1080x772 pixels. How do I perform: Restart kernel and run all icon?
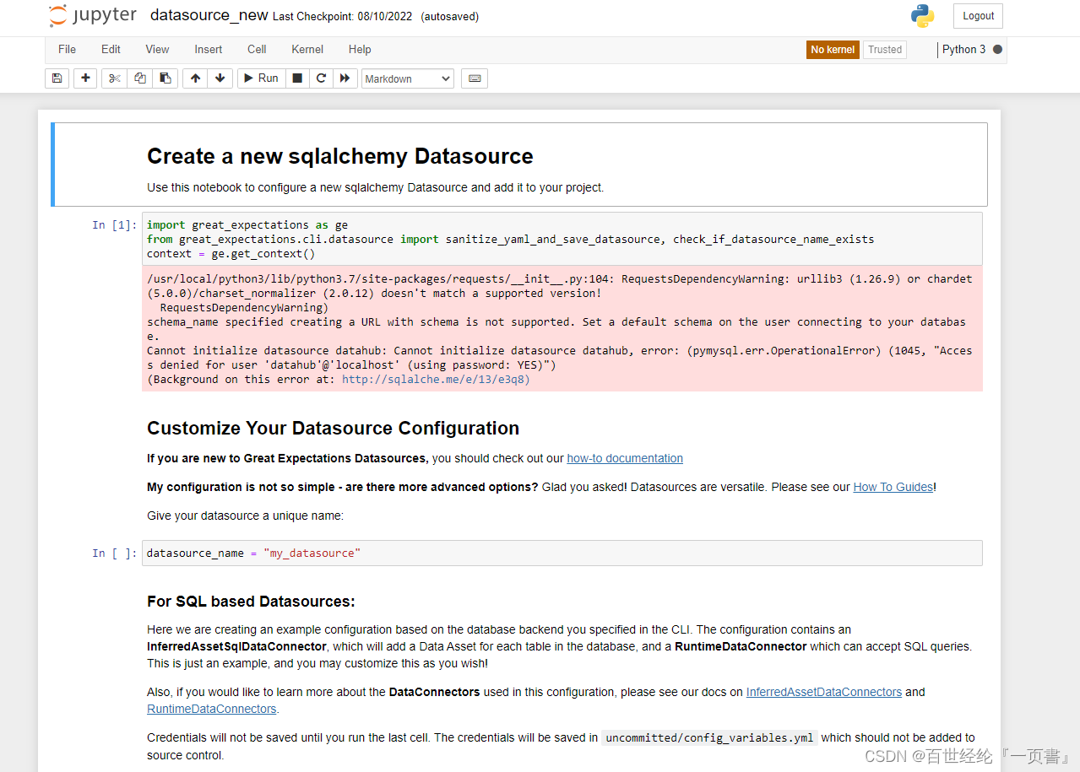click(x=345, y=78)
